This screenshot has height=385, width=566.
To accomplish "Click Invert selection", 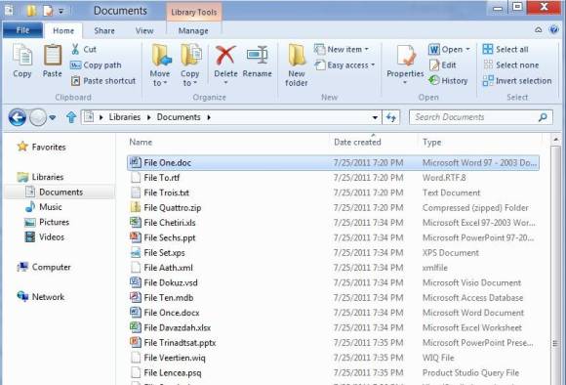I will 517,80.
